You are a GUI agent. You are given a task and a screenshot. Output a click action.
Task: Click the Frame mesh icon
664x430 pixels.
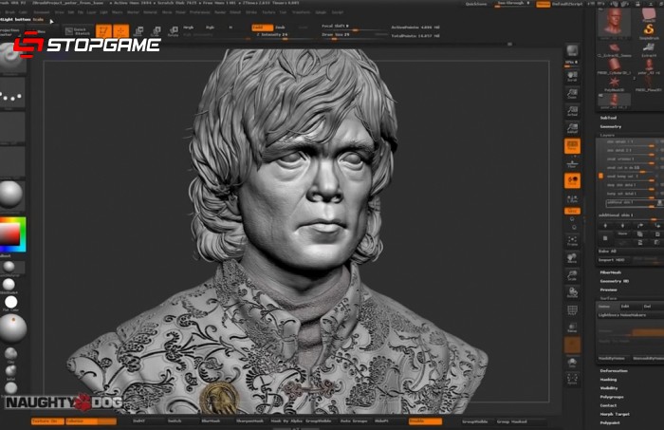572,241
